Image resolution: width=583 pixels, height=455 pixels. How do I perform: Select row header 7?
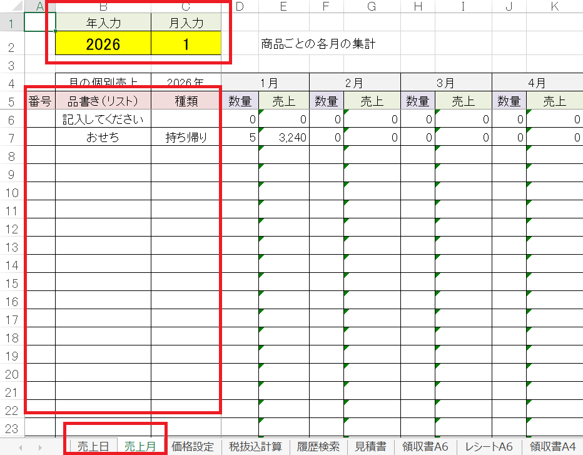[x=12, y=138]
